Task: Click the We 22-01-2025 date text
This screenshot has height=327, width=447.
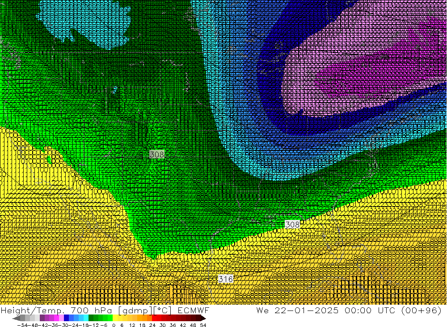Action: tap(298, 310)
